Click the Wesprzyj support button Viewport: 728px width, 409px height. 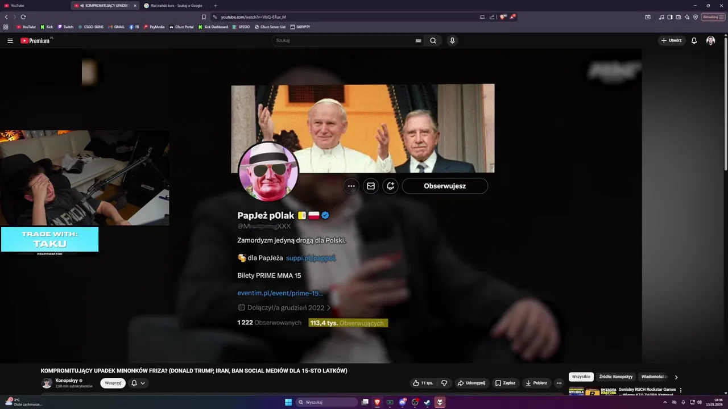pos(113,383)
